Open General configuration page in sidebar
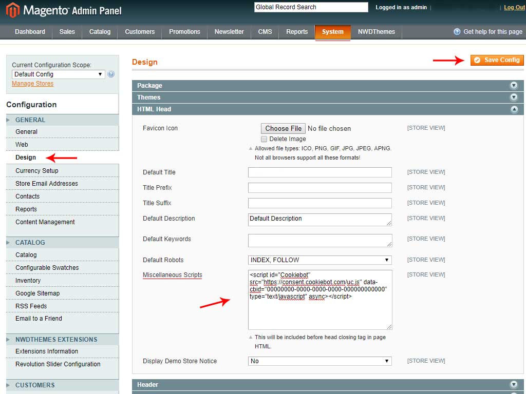This screenshot has width=526, height=394. (26, 132)
